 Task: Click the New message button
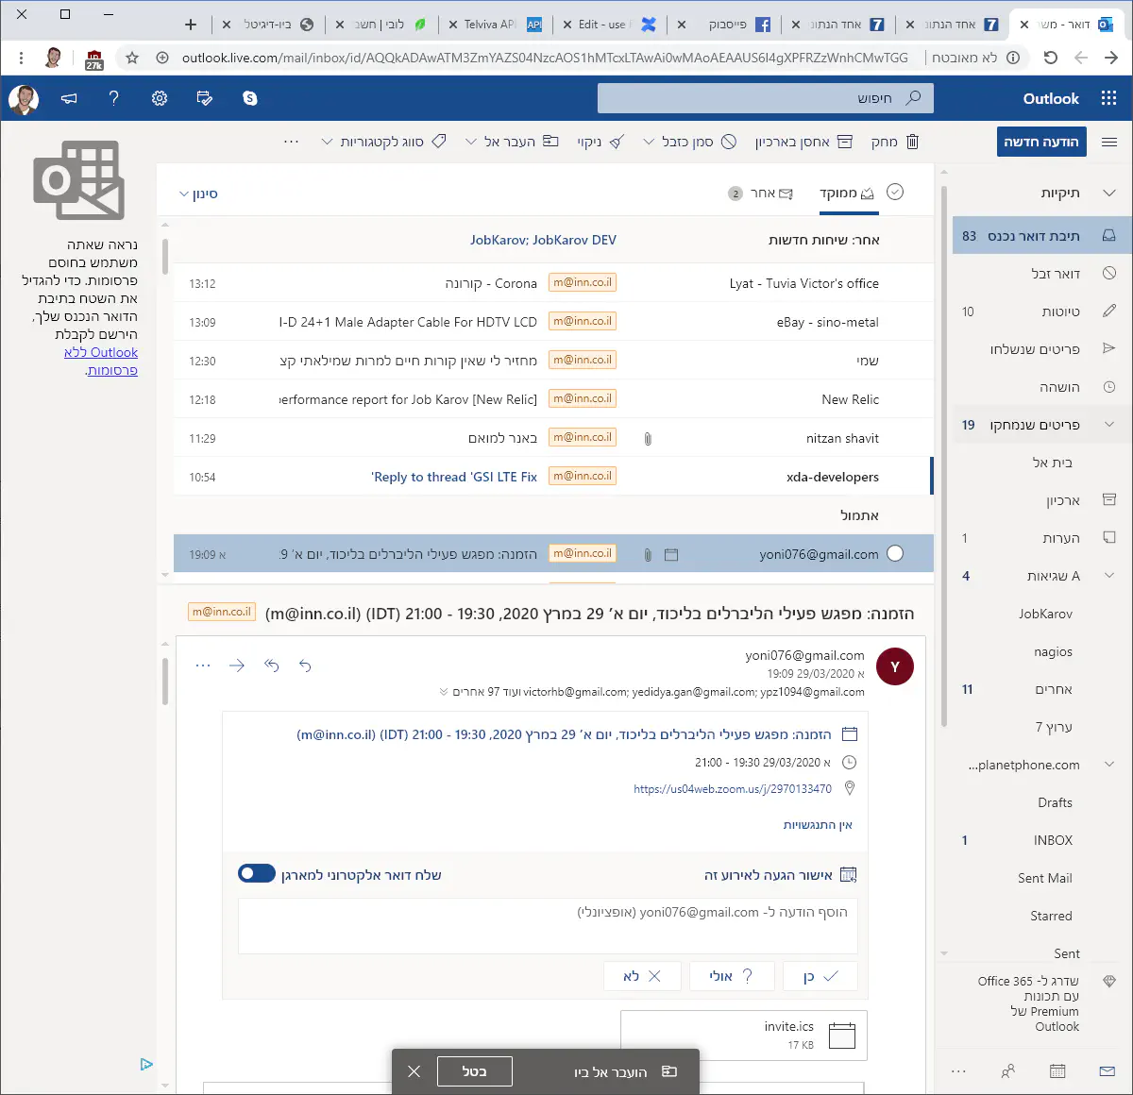point(1041,142)
